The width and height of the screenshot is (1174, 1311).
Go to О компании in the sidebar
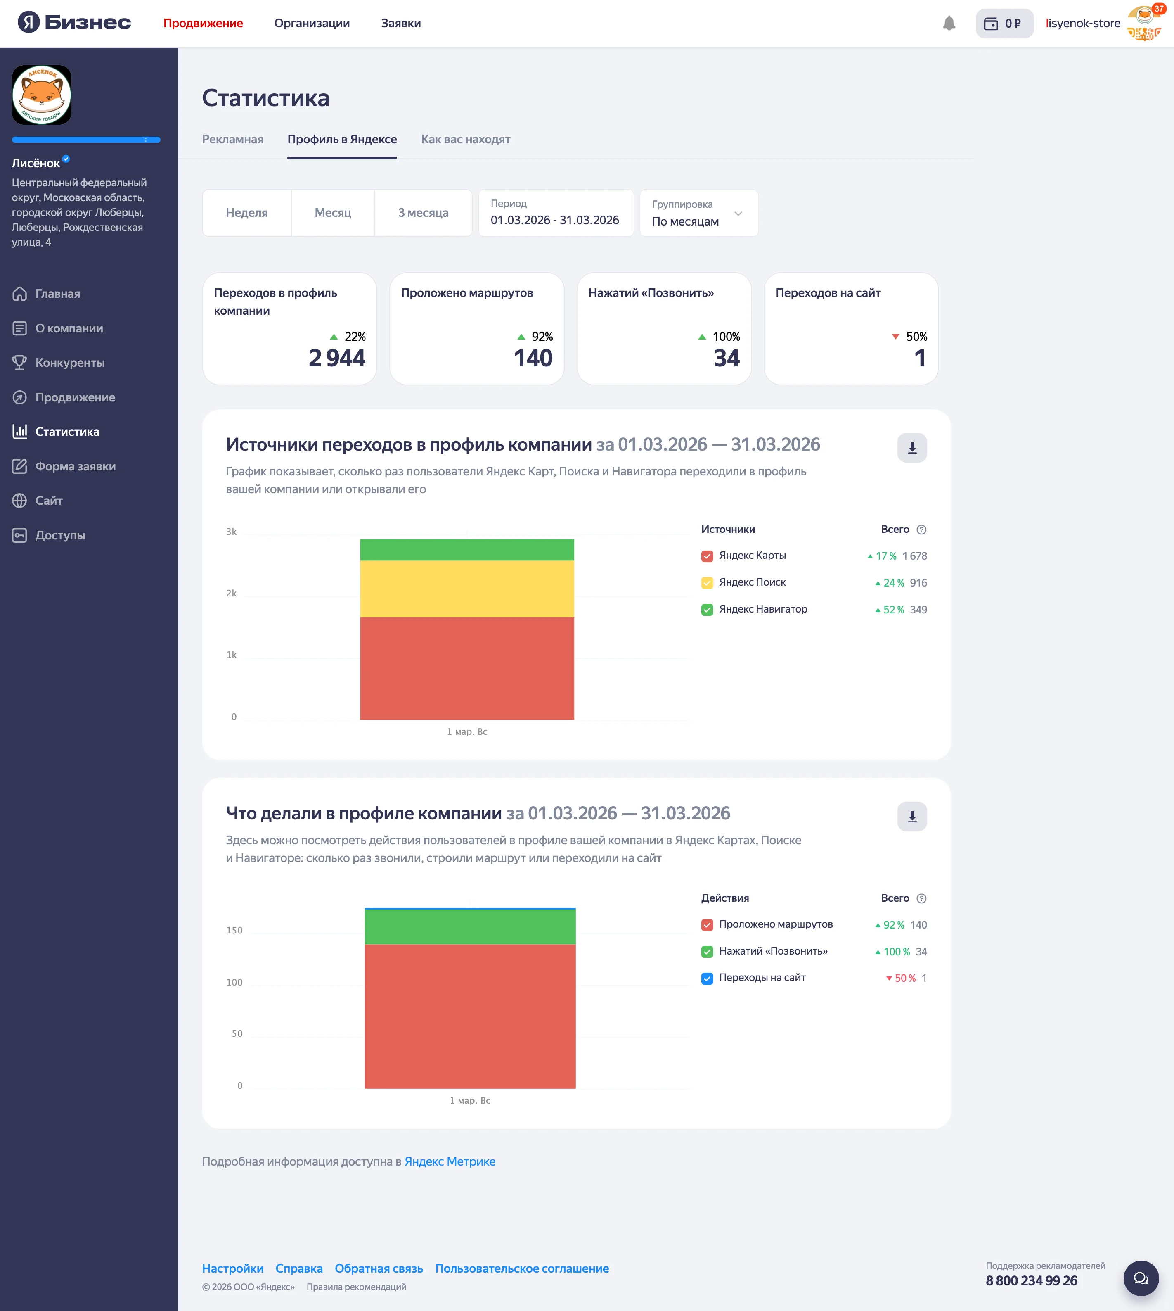click(69, 328)
